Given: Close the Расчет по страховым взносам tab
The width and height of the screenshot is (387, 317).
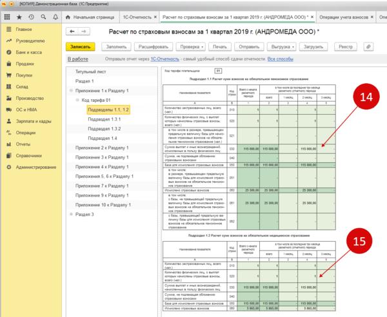Looking at the screenshot, I should (312, 17).
